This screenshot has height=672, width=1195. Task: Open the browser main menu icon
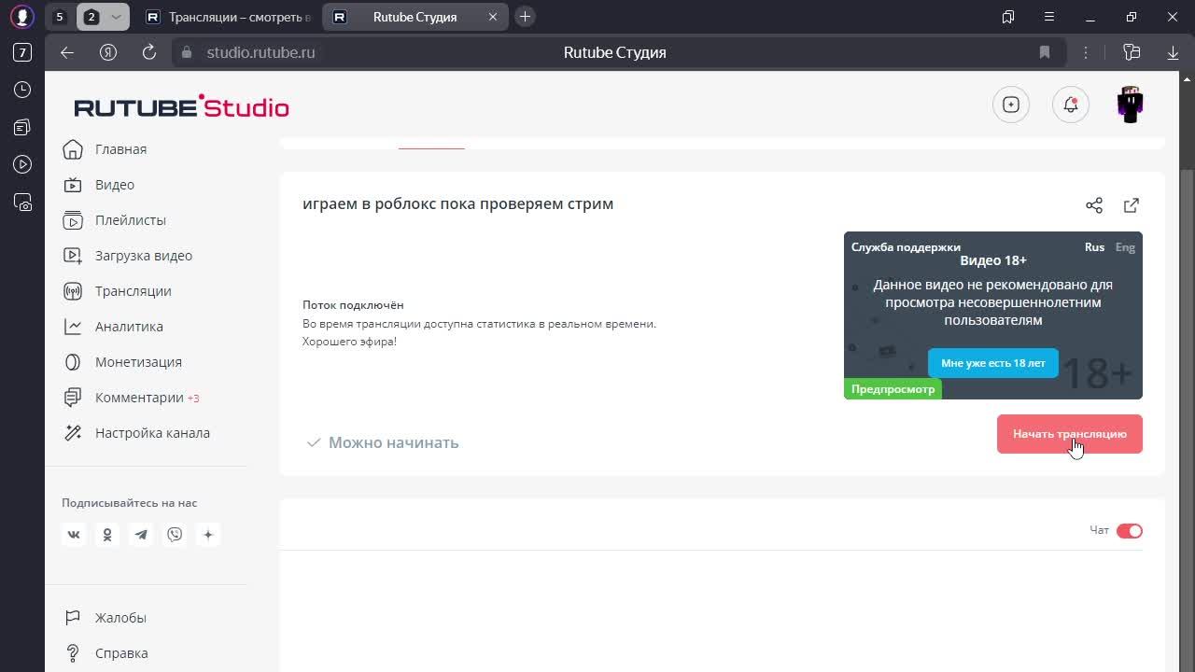tap(1049, 17)
